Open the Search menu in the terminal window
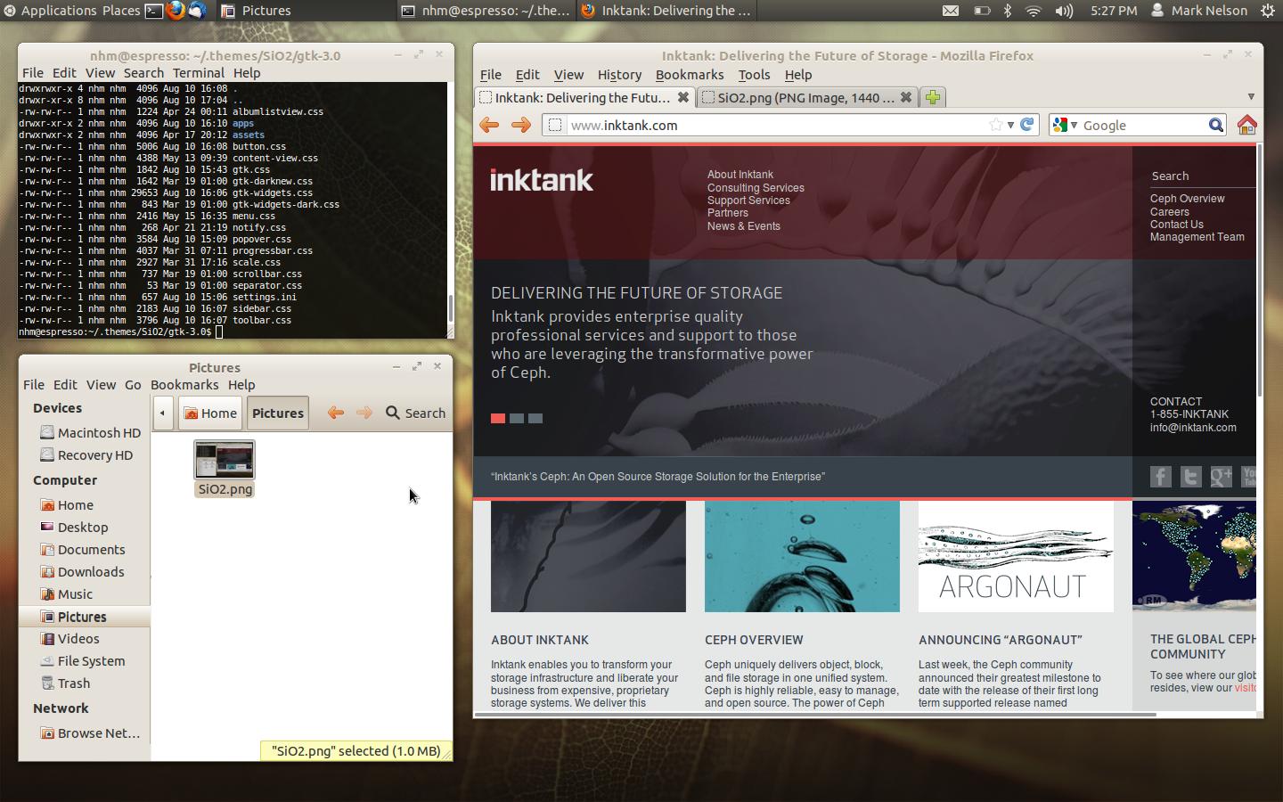 click(x=143, y=73)
